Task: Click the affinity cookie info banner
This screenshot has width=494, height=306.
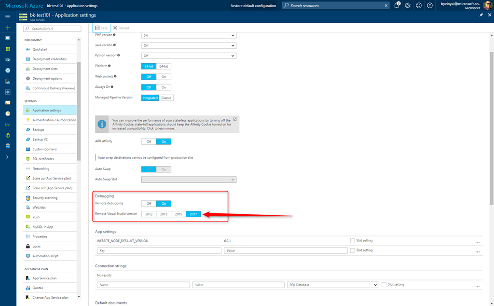Action: (x=167, y=124)
